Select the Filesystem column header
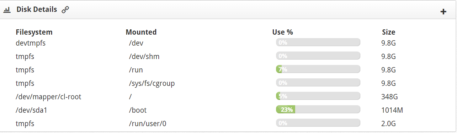The height and width of the screenshot is (133, 457). pos(34,32)
